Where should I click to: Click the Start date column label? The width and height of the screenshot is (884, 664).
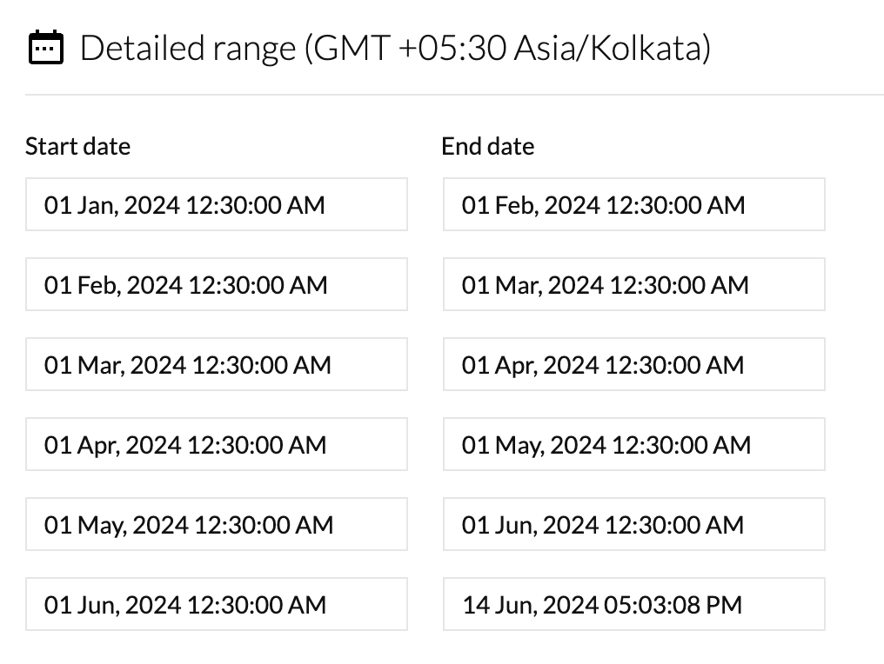pyautogui.click(x=77, y=146)
